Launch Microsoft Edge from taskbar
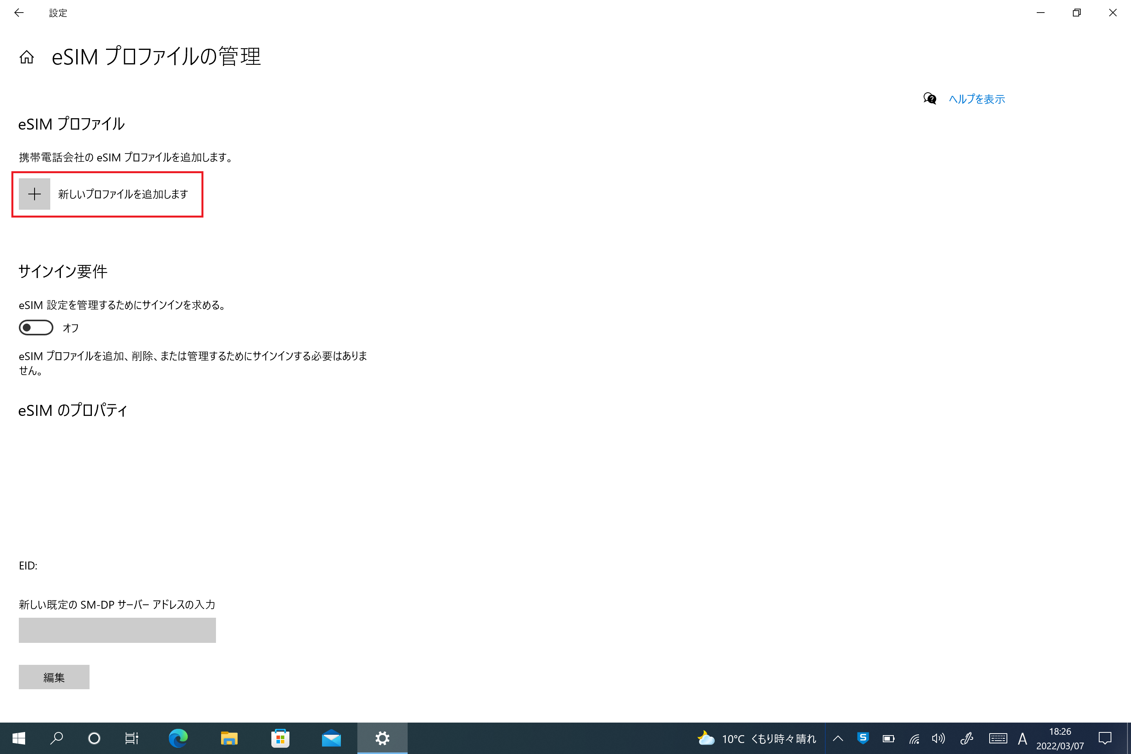The width and height of the screenshot is (1131, 754). [178, 738]
